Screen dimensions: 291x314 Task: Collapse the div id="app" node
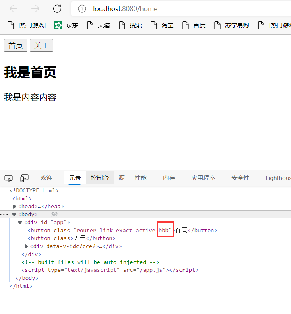point(20,223)
